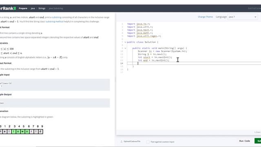
Task: Click the Sample Output code box
Action: (x=55, y=103)
